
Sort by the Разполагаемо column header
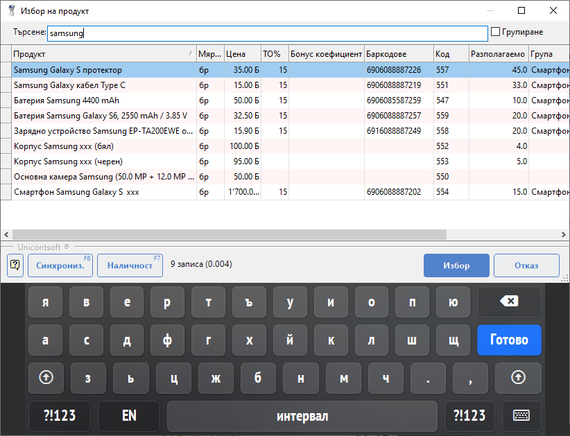[x=496, y=53]
